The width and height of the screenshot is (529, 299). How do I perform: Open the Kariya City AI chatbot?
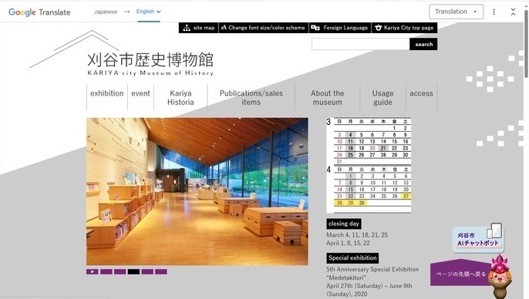(x=478, y=238)
